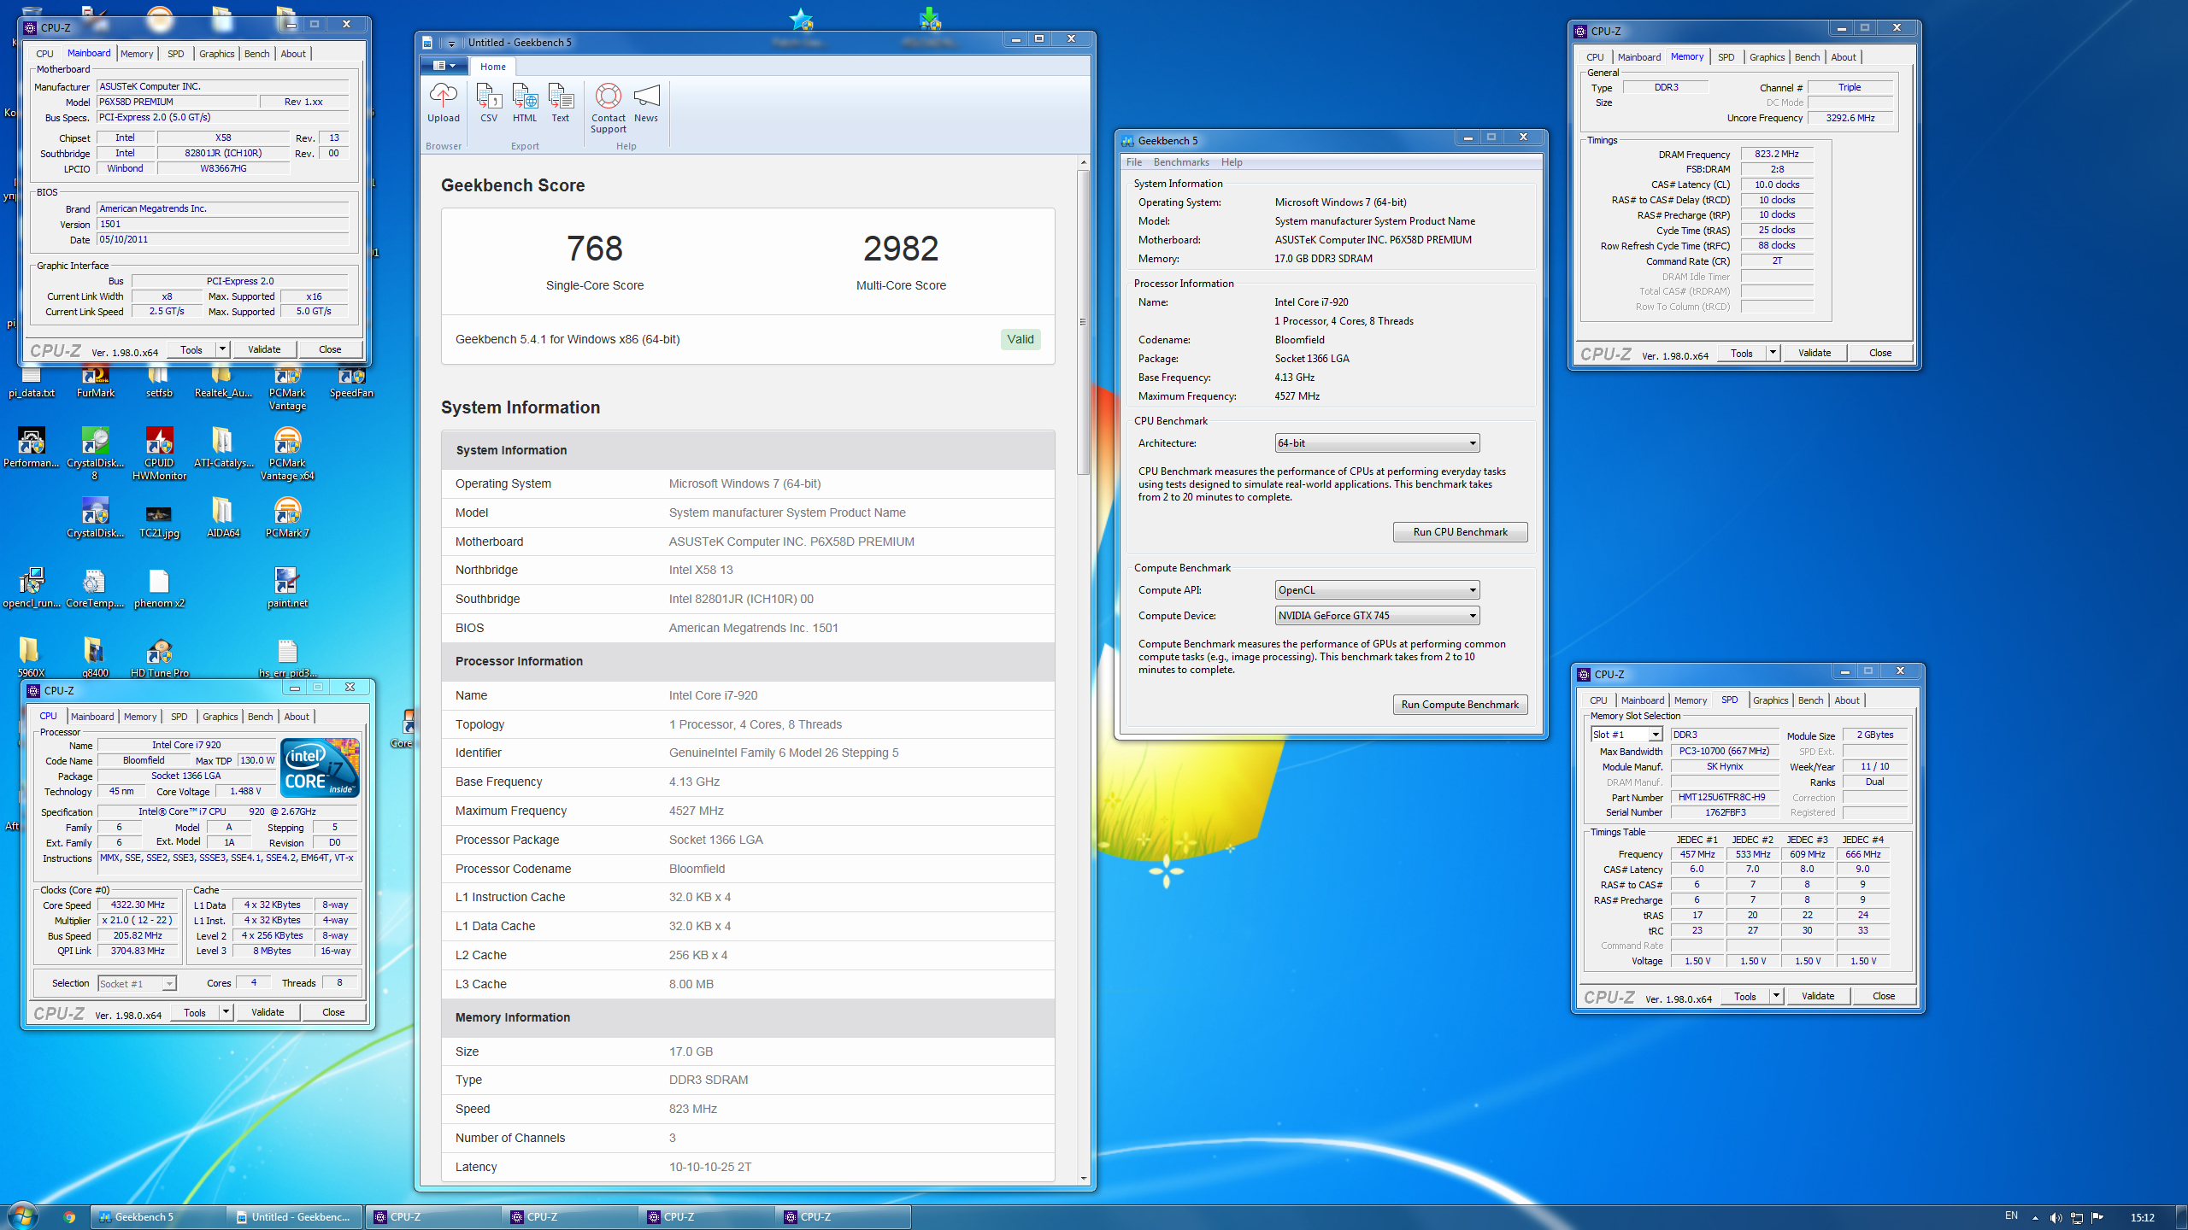
Task: Open the phenom x2 desktop file
Action: click(x=159, y=589)
